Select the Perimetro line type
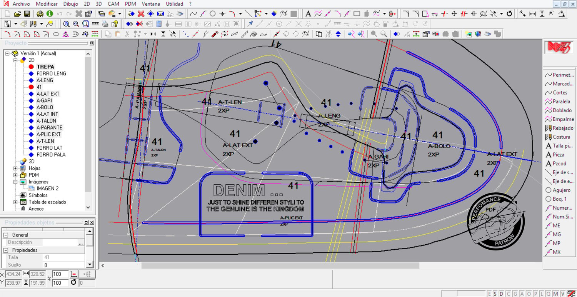 560,75
